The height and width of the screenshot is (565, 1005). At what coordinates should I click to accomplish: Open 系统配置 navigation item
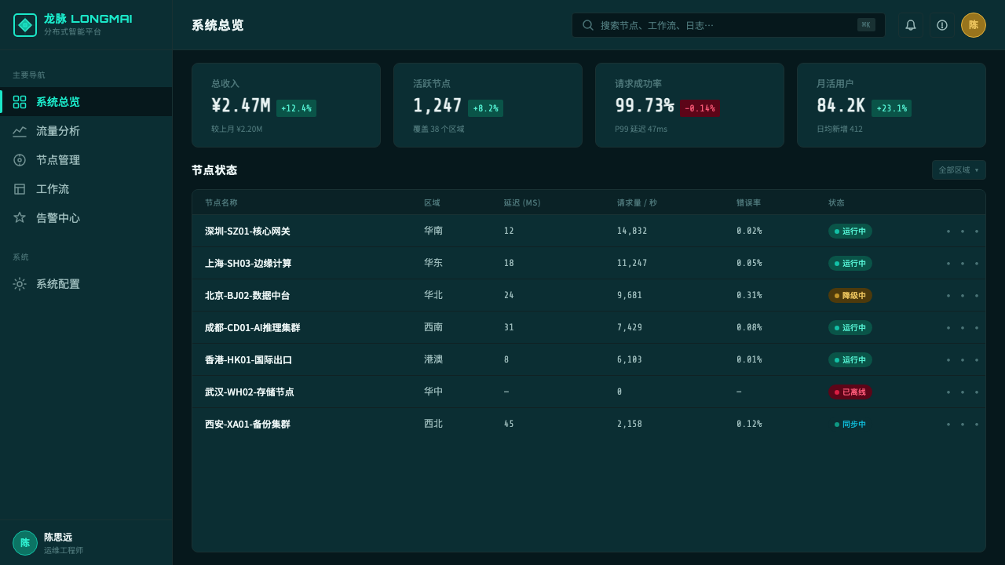[86, 284]
